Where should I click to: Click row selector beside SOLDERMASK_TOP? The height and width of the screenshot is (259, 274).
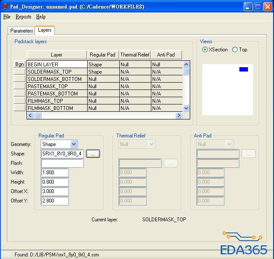click(20, 71)
